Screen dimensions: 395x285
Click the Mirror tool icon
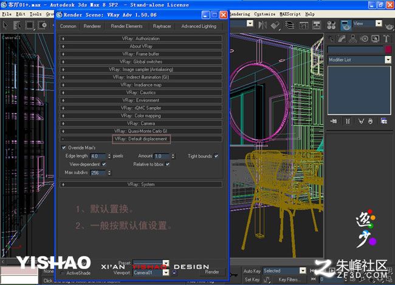[x=263, y=25]
